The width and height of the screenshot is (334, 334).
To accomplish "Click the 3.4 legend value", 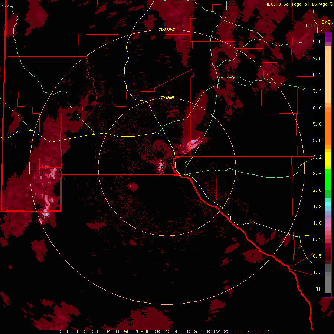I will click(317, 174).
